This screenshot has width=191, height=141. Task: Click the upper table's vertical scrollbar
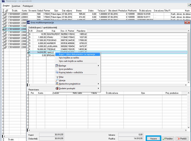[188, 57]
